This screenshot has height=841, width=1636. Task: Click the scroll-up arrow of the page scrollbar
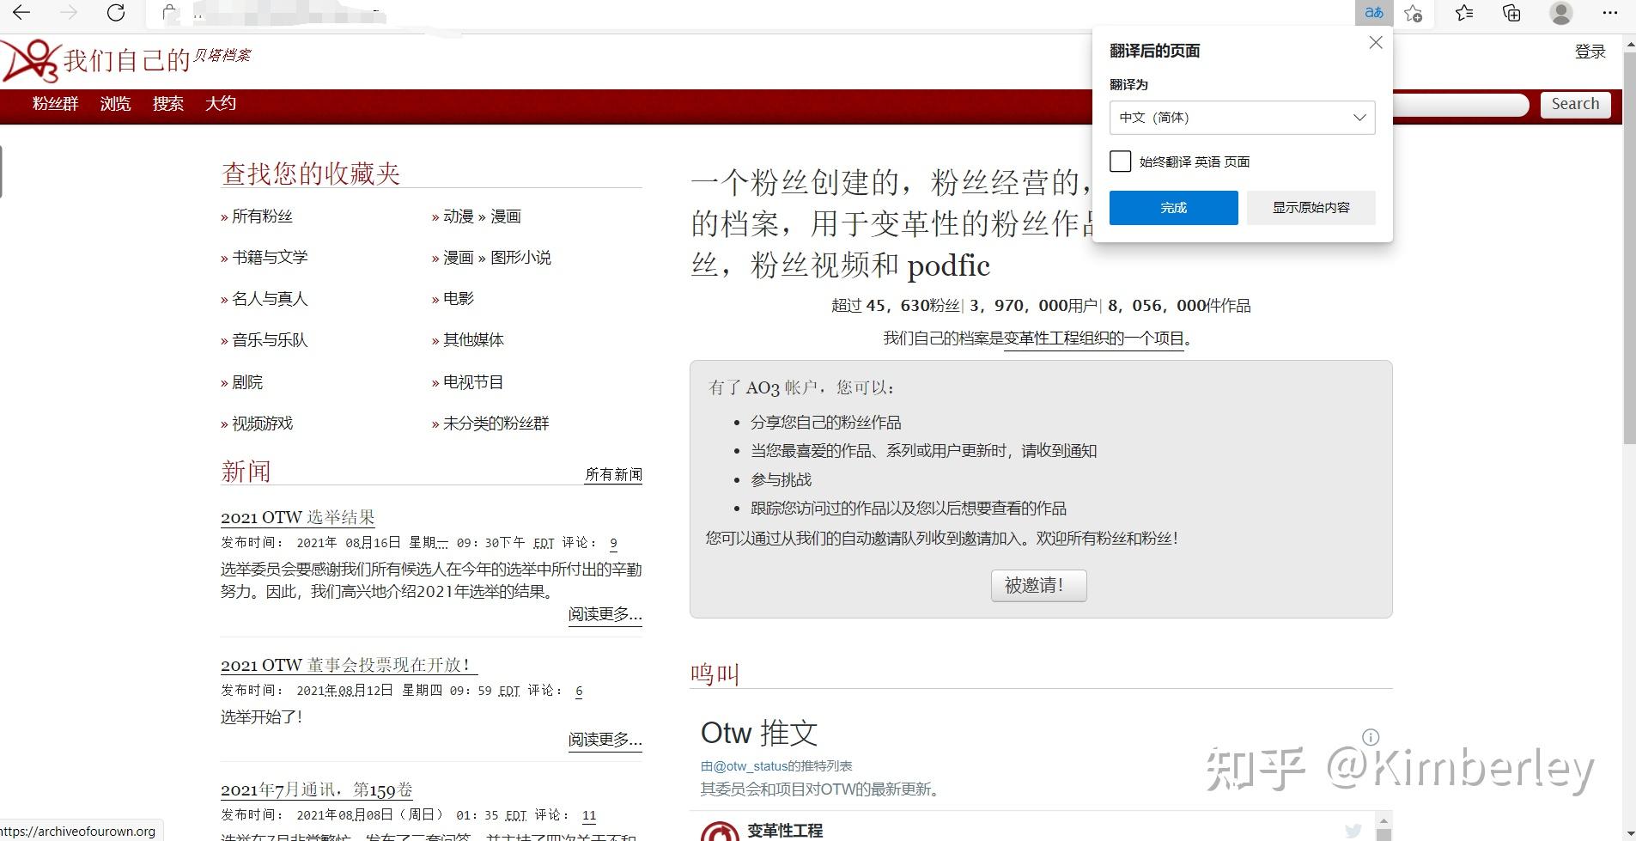click(x=1629, y=45)
